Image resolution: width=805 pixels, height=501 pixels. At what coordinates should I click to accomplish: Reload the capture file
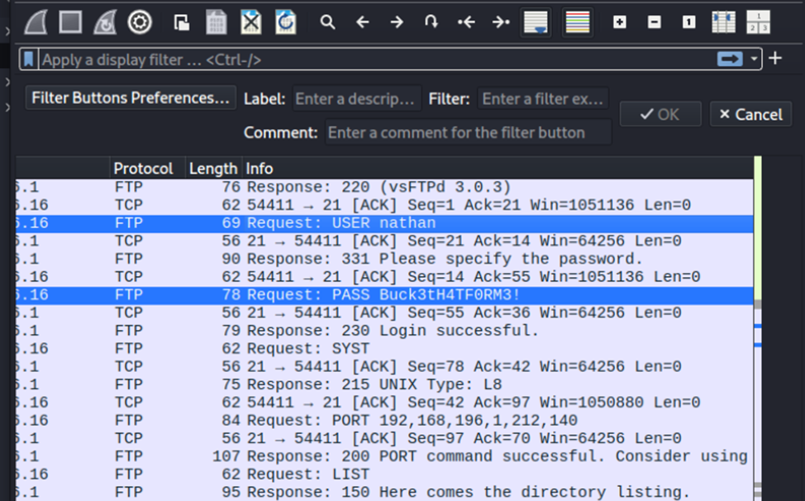pos(285,22)
